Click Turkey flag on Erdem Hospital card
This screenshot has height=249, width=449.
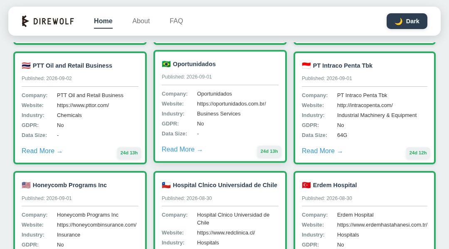[x=306, y=185]
